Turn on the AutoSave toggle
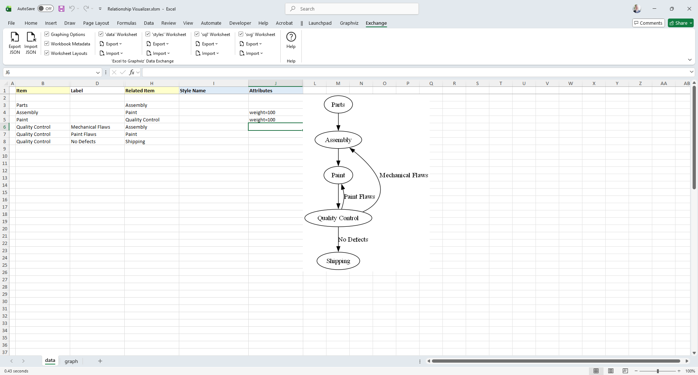This screenshot has height=375, width=698. [45, 9]
